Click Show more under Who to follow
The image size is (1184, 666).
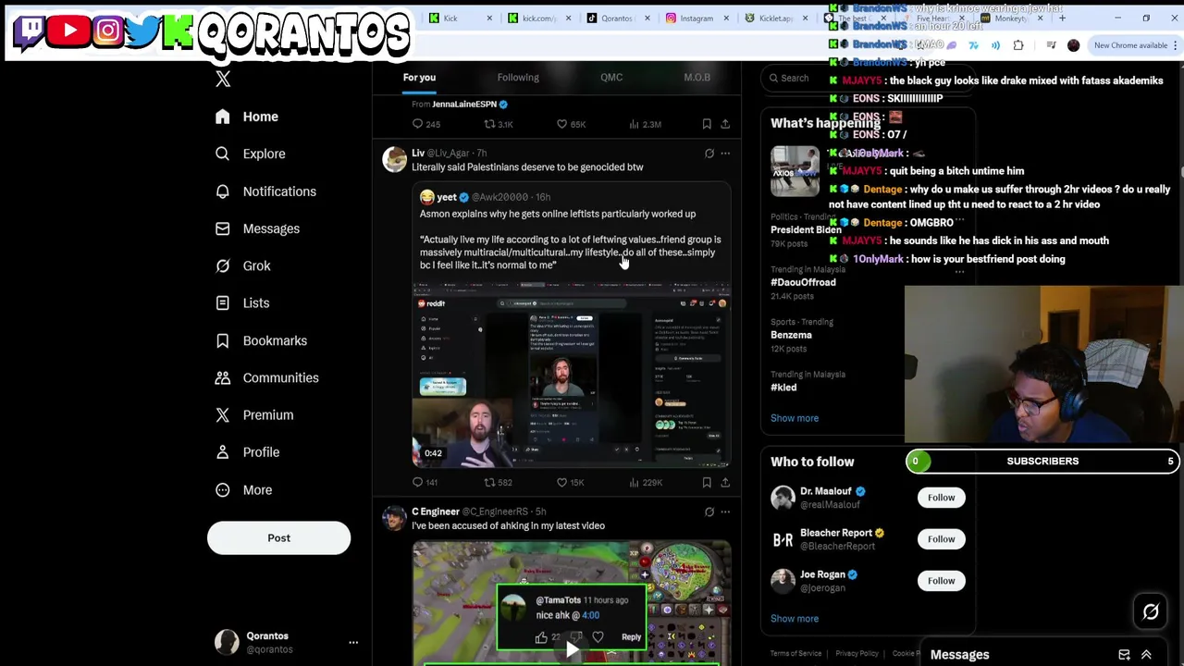795,619
